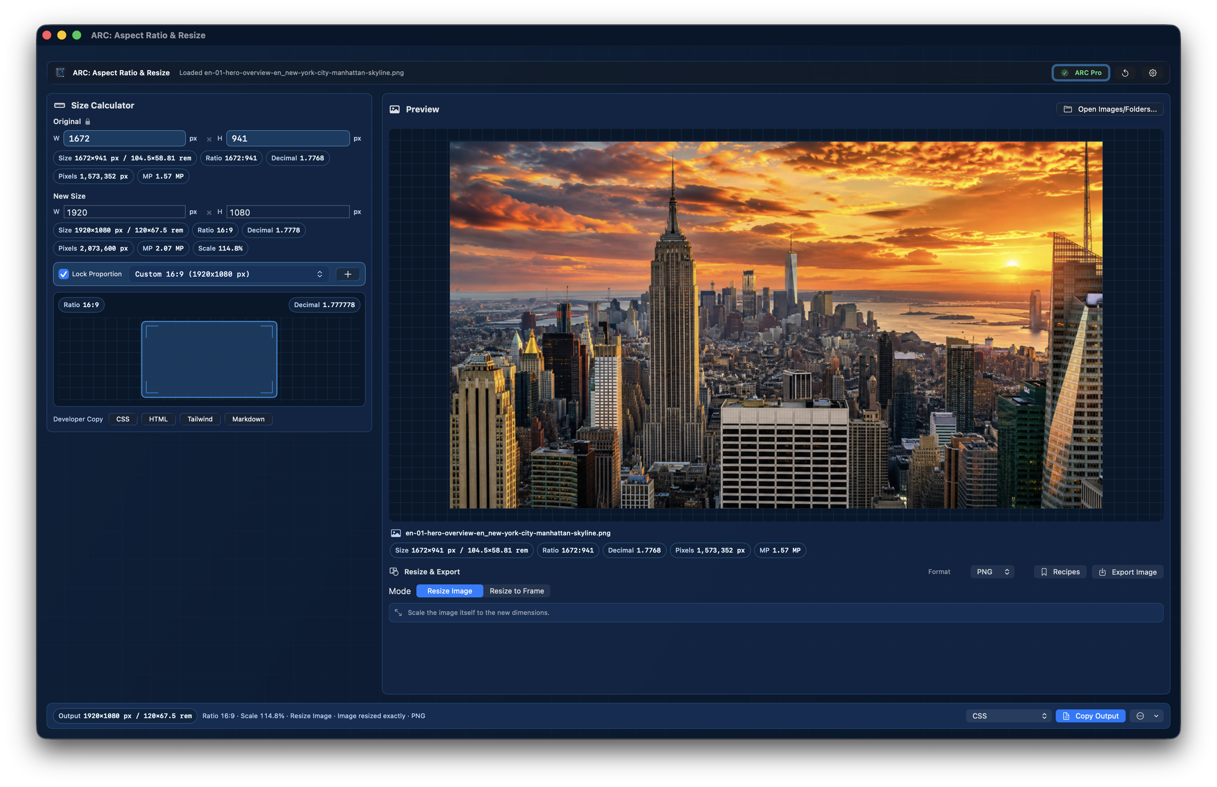This screenshot has height=787, width=1217.
Task: Click the Original height field 941
Action: tap(288, 138)
